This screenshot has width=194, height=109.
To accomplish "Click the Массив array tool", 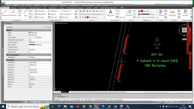I will click(x=64, y=17).
